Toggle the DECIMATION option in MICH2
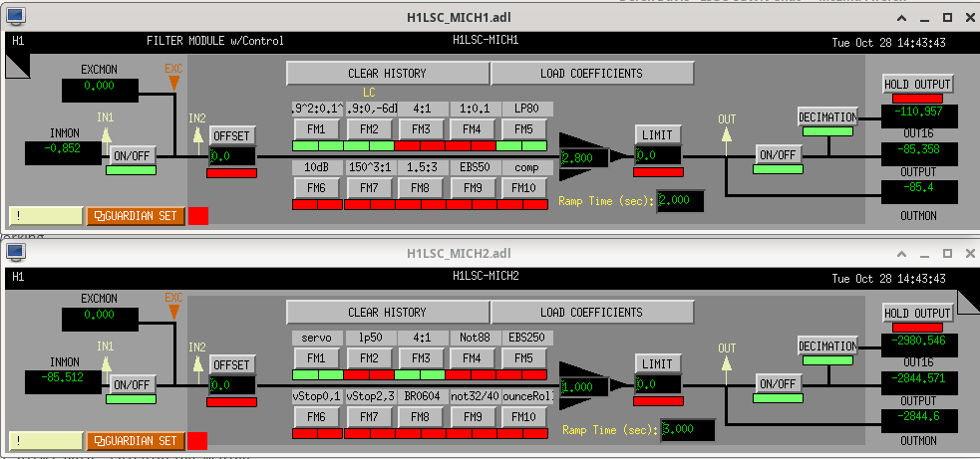This screenshot has width=980, height=459. tap(827, 345)
